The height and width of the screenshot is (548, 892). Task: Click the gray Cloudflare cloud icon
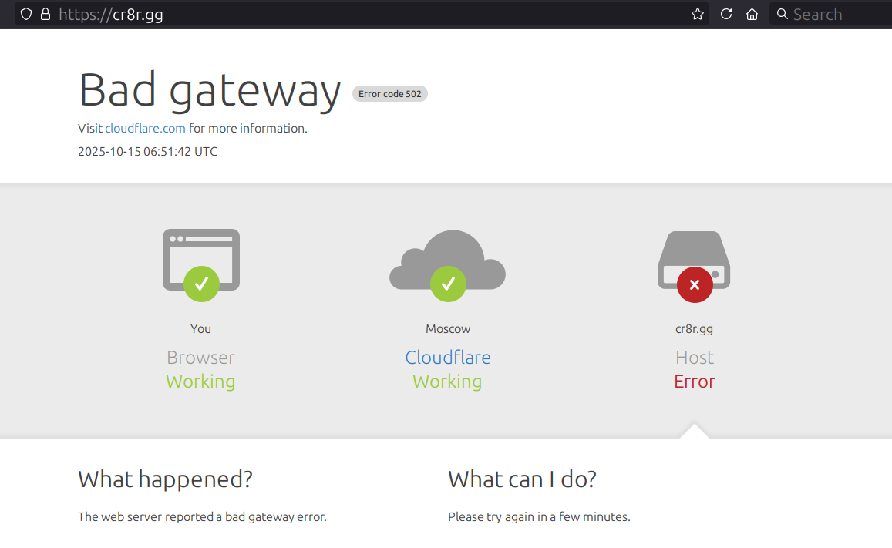[x=447, y=253]
